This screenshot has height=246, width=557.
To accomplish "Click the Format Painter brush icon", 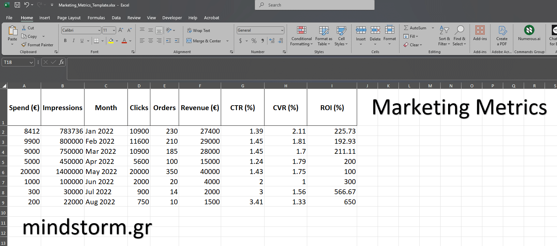I will (24, 45).
